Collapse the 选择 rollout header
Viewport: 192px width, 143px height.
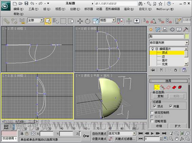pyautogui.click(x=169, y=81)
